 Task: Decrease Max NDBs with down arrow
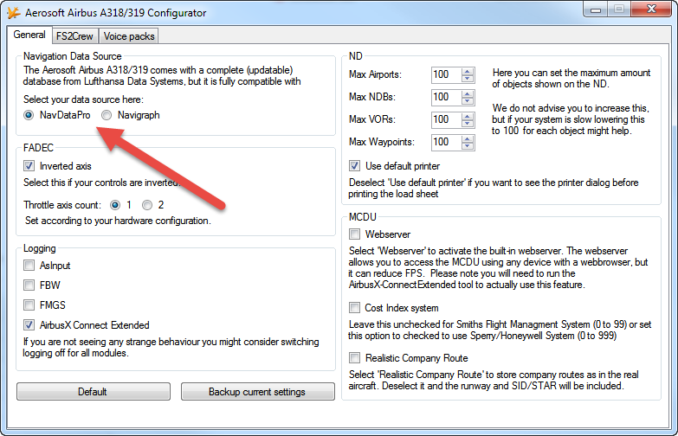pos(468,101)
